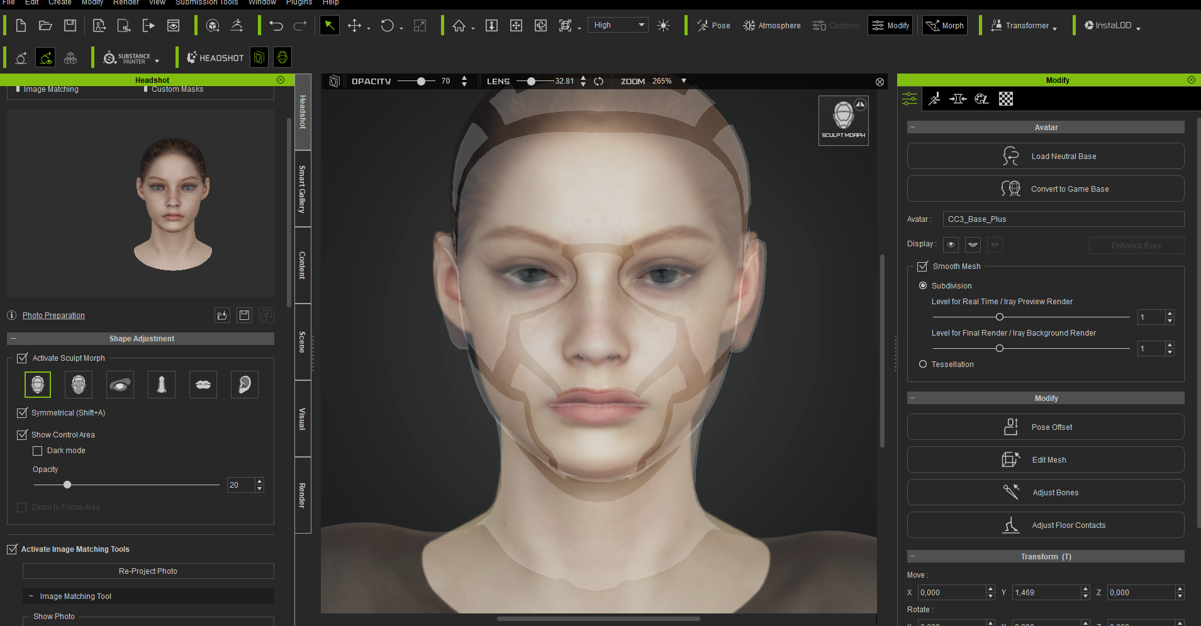This screenshot has width=1201, height=626.
Task: Select the Move object tool
Action: point(355,25)
